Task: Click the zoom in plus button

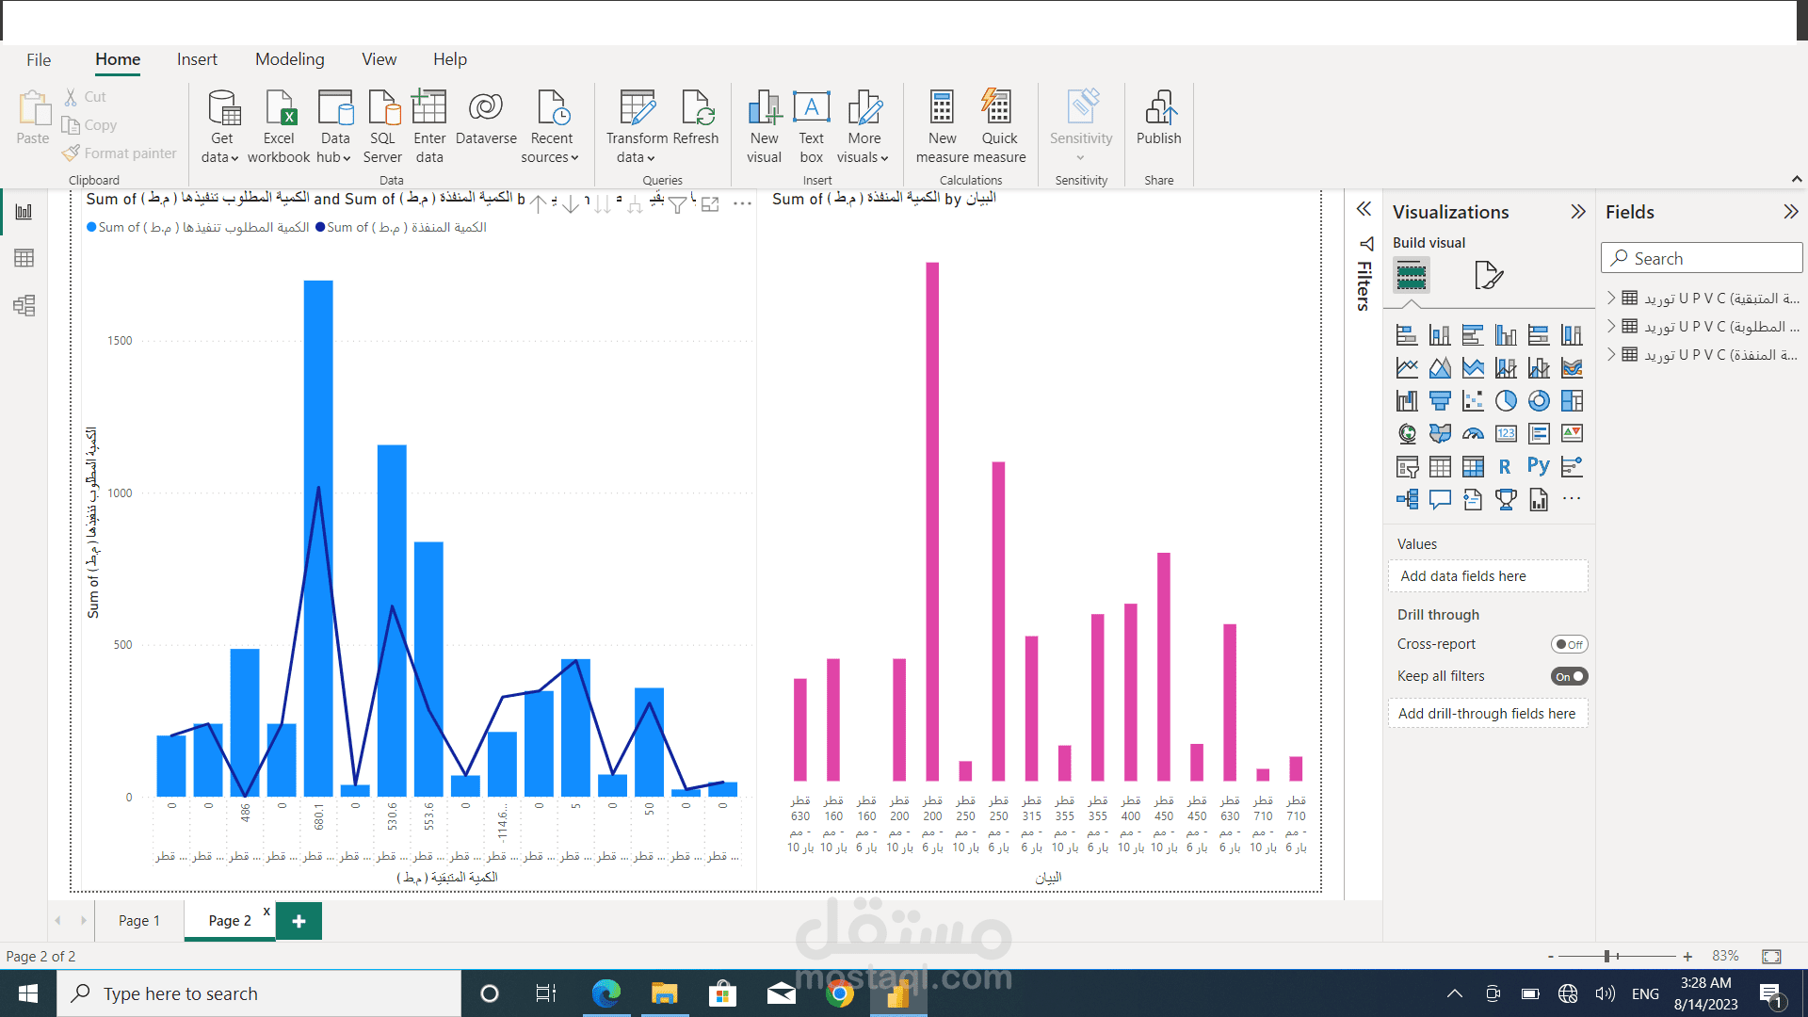Action: click(x=1687, y=956)
